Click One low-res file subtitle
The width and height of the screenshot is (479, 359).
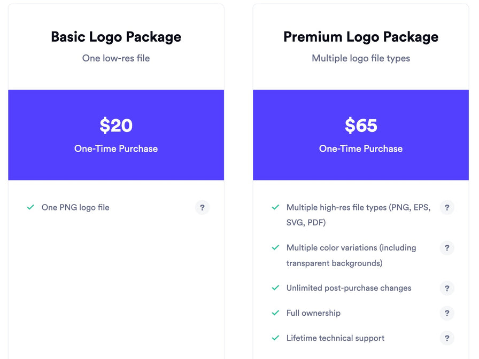coord(116,58)
